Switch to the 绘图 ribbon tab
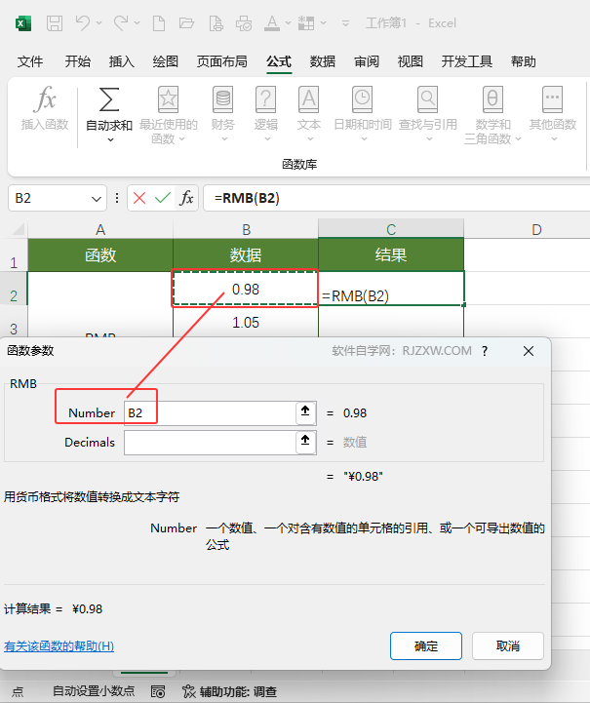The height and width of the screenshot is (703, 590). coord(166,61)
